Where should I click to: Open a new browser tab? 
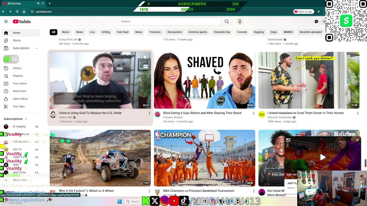(50, 3)
